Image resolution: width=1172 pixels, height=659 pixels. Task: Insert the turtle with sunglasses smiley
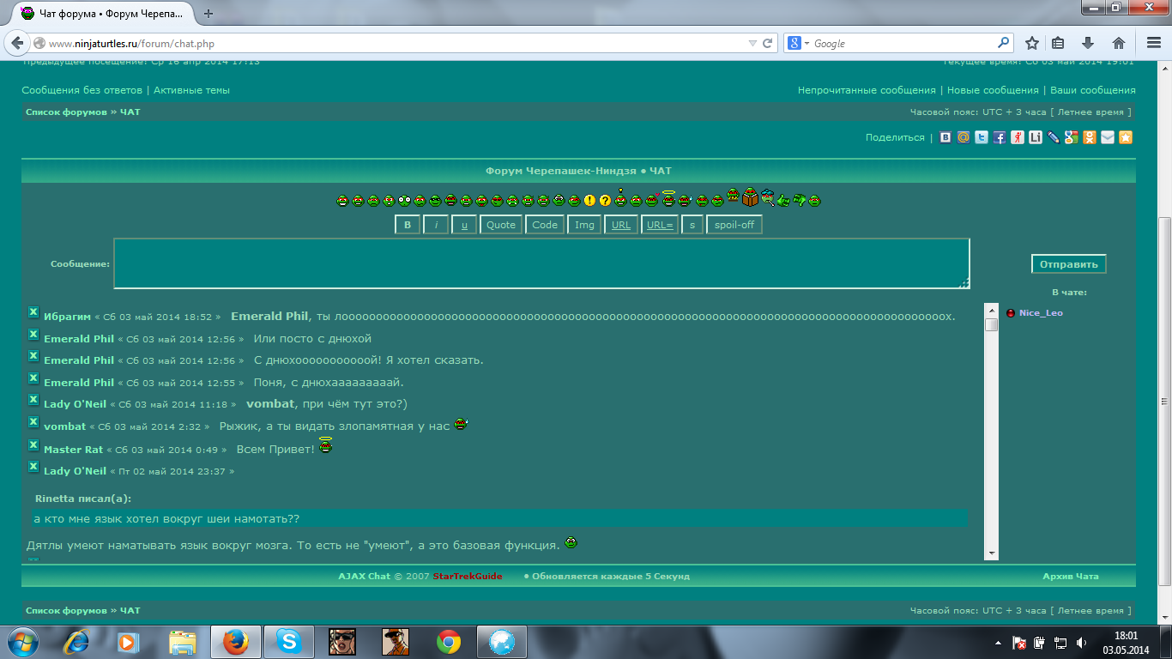click(x=435, y=200)
